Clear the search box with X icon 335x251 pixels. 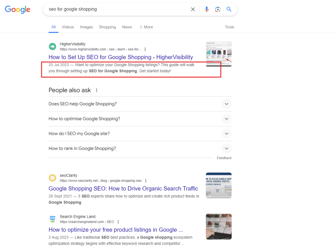pyautogui.click(x=193, y=9)
